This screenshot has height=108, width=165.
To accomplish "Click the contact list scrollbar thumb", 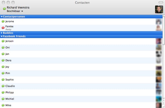I will click(164, 31).
